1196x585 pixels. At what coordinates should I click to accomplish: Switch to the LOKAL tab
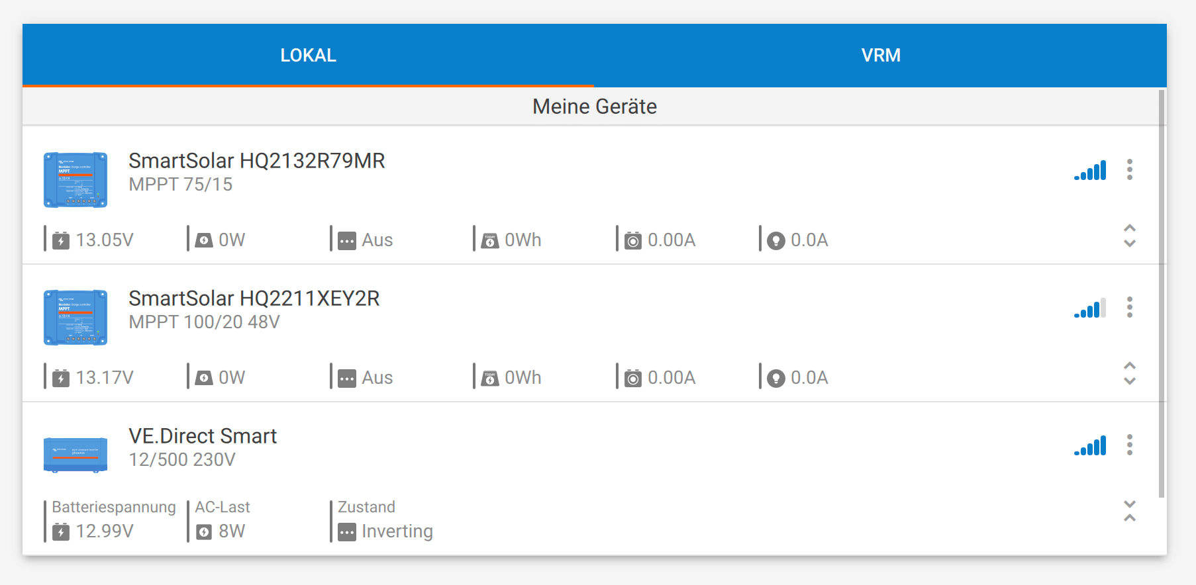click(308, 55)
